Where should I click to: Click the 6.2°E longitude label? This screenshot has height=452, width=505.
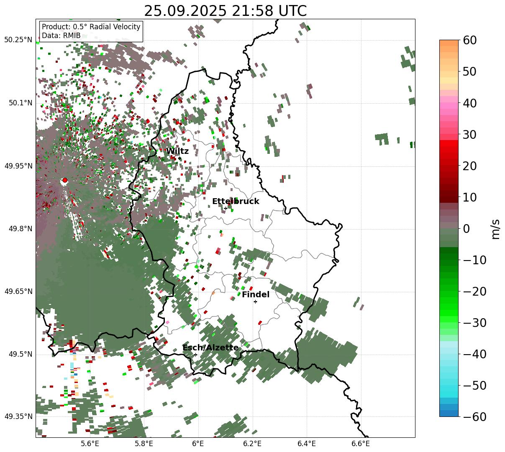(252, 444)
